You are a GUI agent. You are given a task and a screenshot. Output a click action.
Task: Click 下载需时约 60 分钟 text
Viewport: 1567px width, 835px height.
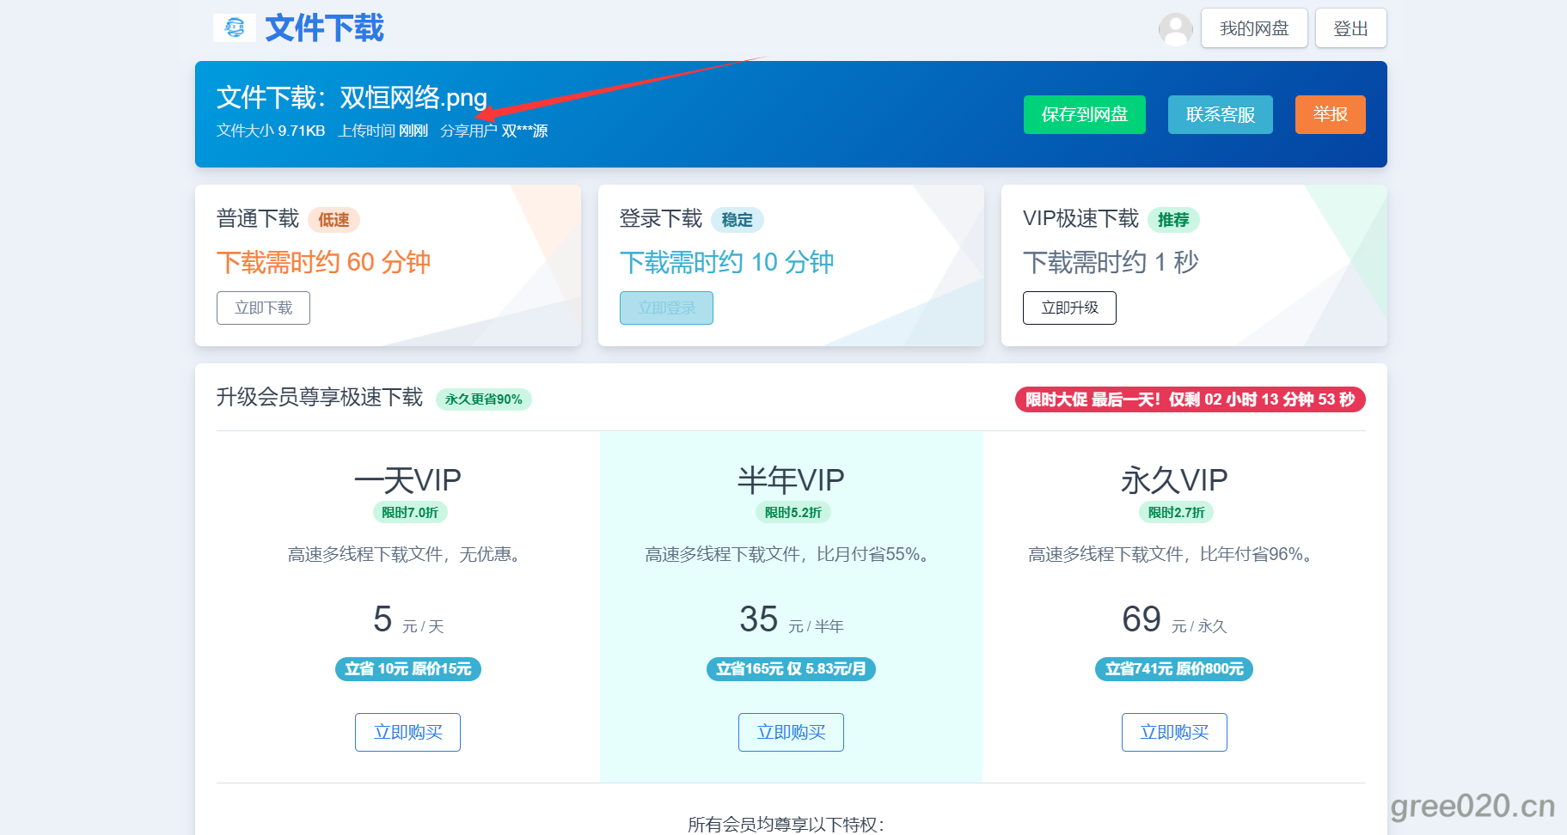point(323,262)
